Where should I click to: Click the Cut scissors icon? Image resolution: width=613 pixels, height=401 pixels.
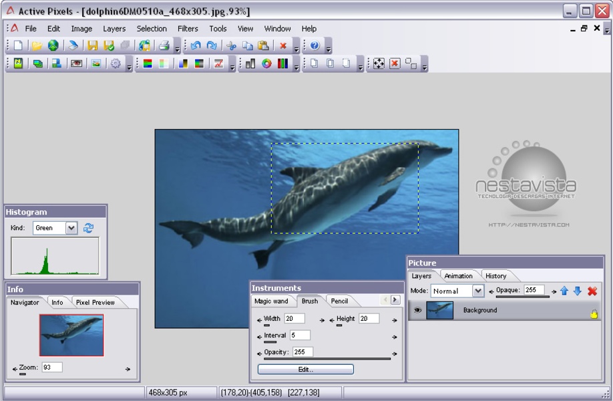[231, 46]
